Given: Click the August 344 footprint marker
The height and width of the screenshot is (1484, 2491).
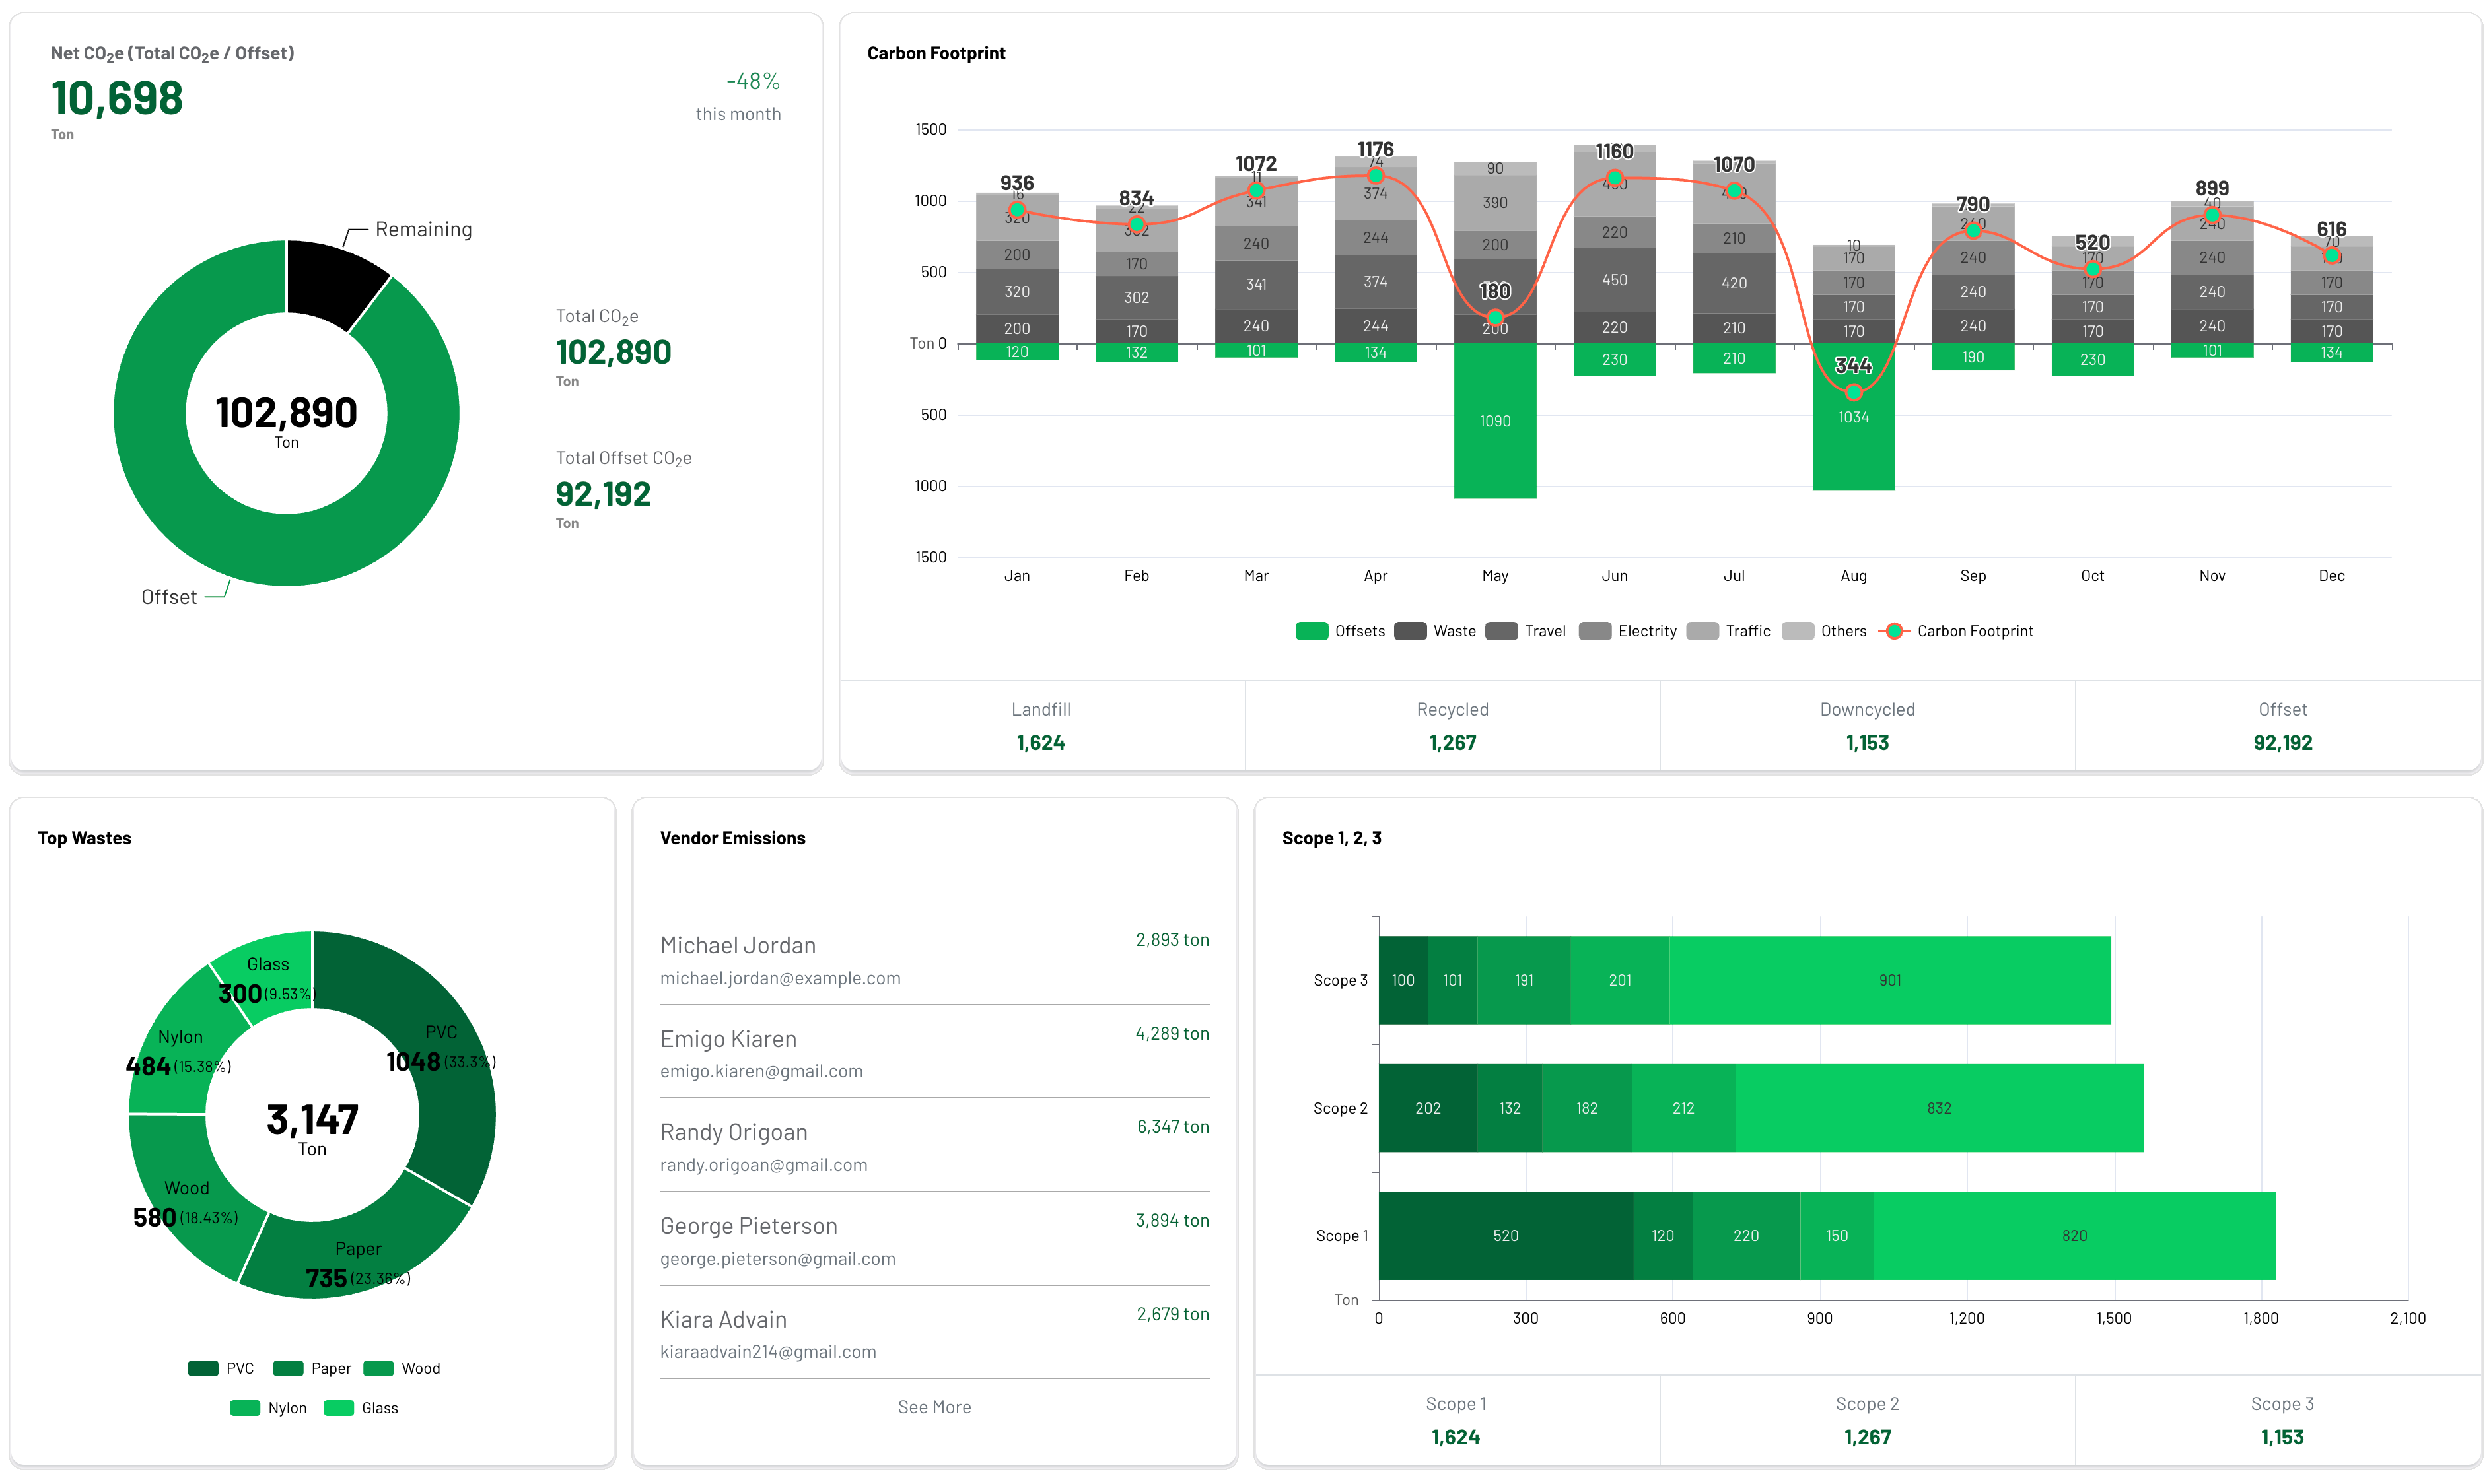Looking at the screenshot, I should [x=1853, y=392].
